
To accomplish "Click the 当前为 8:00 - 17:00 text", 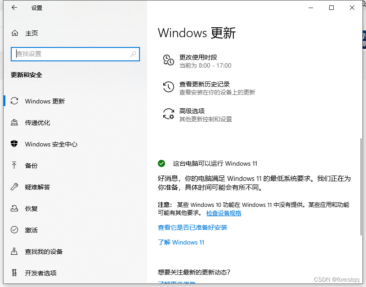I will click(x=205, y=65).
